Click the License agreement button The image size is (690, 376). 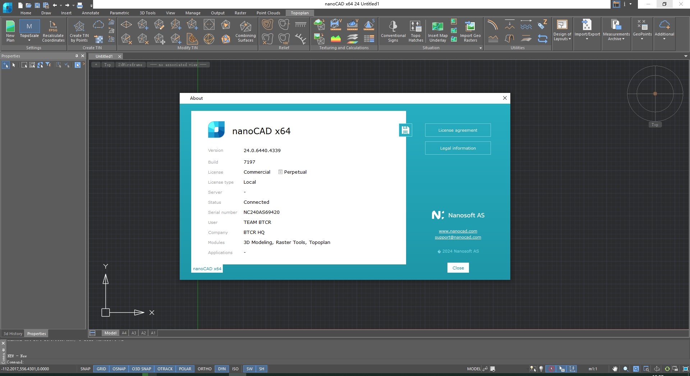click(x=457, y=130)
